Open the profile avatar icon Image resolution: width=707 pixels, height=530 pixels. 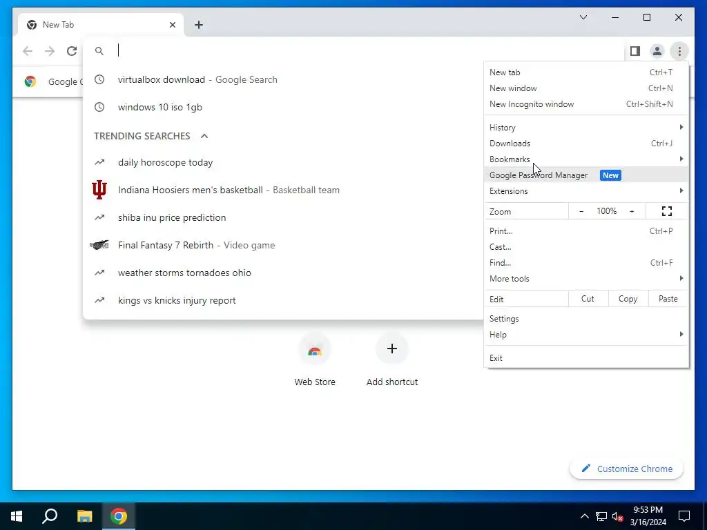(x=657, y=51)
